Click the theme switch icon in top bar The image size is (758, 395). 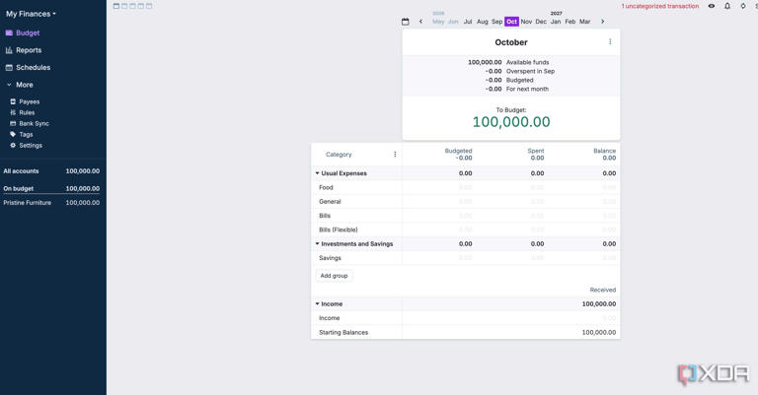tap(743, 6)
